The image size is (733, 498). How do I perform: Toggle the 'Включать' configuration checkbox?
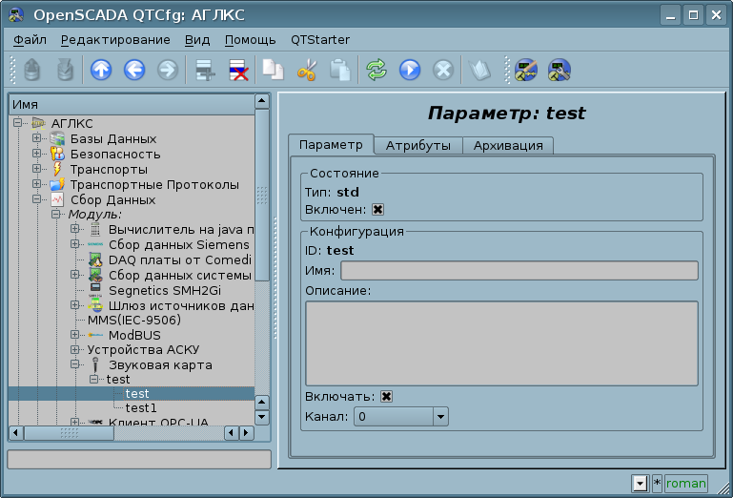[x=386, y=397]
